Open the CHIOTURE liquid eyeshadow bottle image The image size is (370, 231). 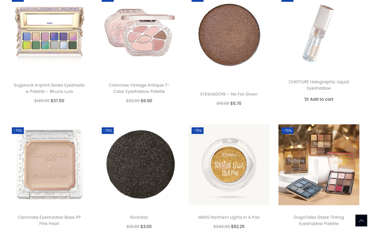[319, 33]
